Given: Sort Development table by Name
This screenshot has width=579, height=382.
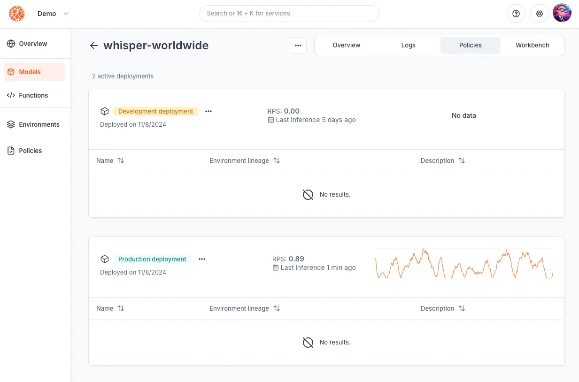Looking at the screenshot, I should 110,160.
